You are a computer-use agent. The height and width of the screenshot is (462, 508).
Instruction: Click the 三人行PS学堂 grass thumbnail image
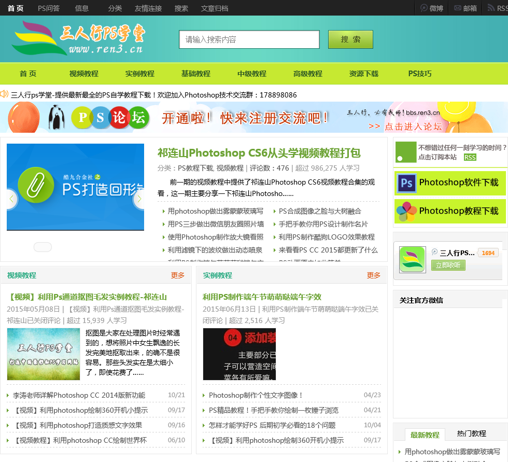click(44, 354)
